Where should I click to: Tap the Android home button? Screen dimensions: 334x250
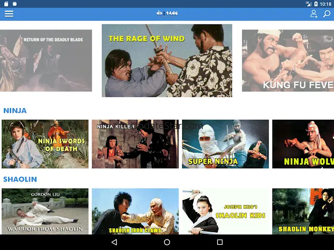pyautogui.click(x=167, y=242)
